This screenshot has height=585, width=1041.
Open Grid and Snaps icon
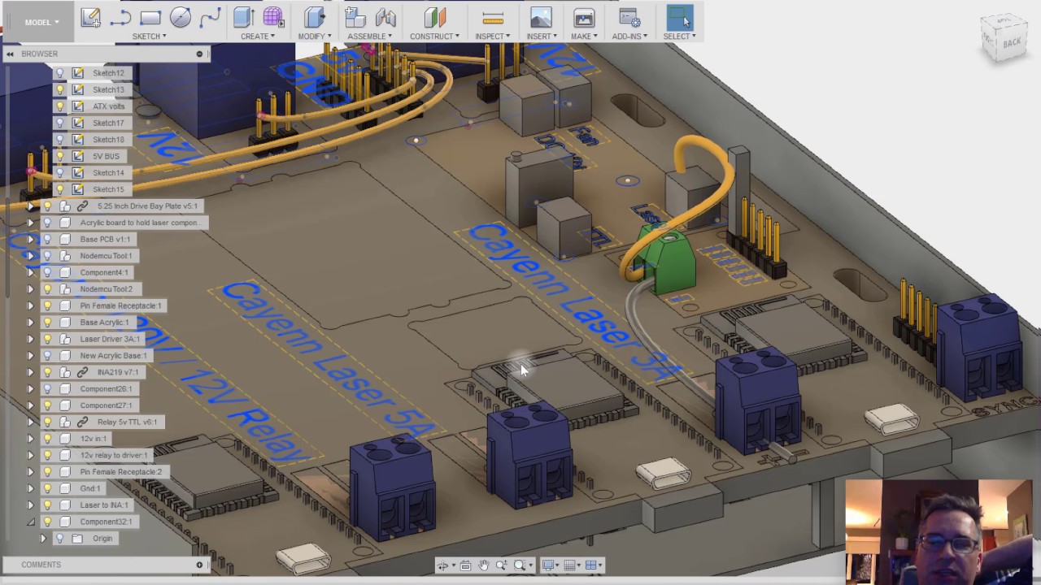coord(570,565)
